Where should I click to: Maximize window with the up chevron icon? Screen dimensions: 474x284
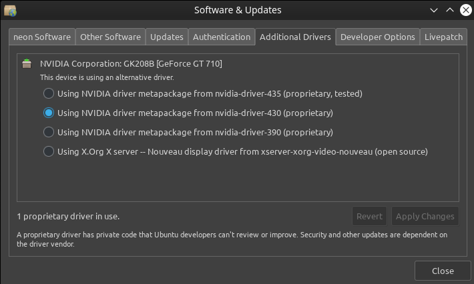(x=450, y=10)
